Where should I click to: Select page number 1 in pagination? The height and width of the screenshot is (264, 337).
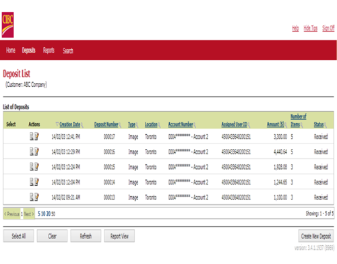22,214
